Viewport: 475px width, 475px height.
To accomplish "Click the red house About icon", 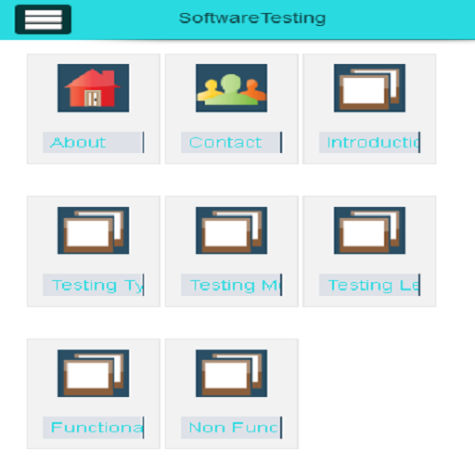I will click(x=94, y=88).
